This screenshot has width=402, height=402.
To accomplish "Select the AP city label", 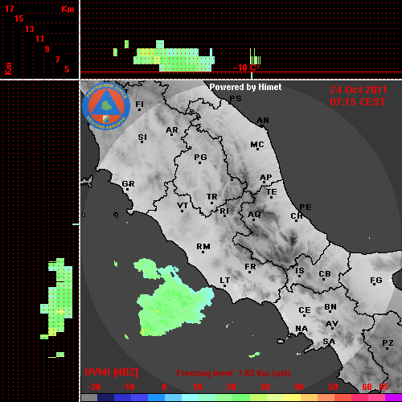I will click(x=265, y=177).
